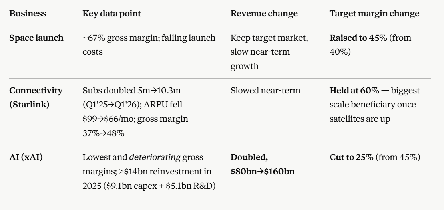
Task: Select the $80bn→$160bn figure
Action: pyautogui.click(x=263, y=172)
